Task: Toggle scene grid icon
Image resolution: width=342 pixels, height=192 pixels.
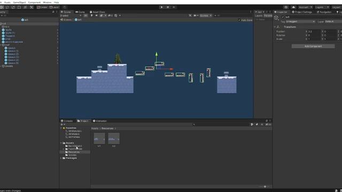Action: click(116, 15)
